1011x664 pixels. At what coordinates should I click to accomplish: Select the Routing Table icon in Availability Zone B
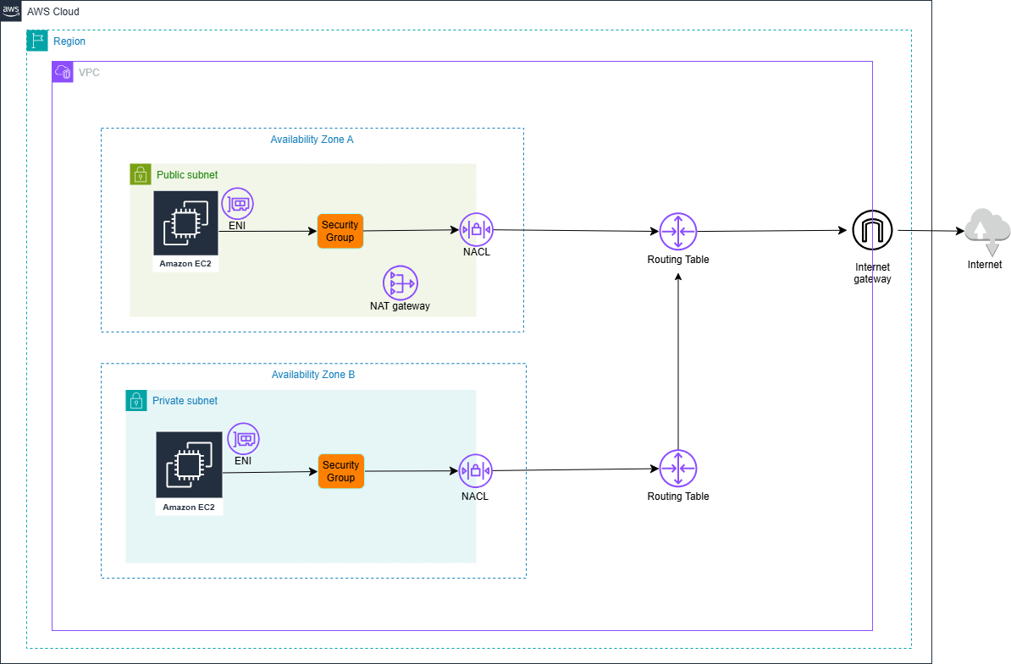pyautogui.click(x=677, y=468)
